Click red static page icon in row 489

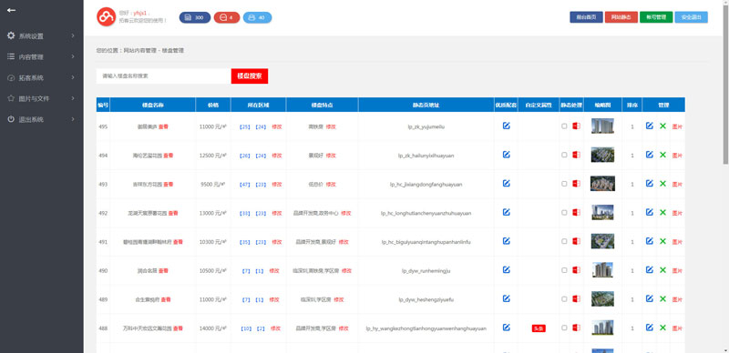tap(576, 298)
